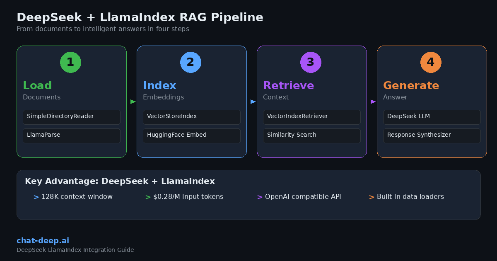This screenshot has width=497, height=261.
Task: Click the HuggingFace Embed entry
Action: 191,136
